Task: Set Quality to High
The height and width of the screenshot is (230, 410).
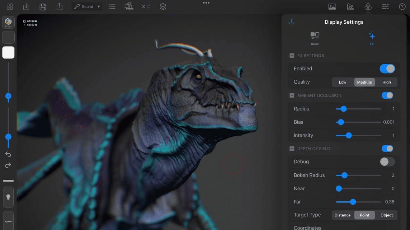Action: pyautogui.click(x=386, y=82)
